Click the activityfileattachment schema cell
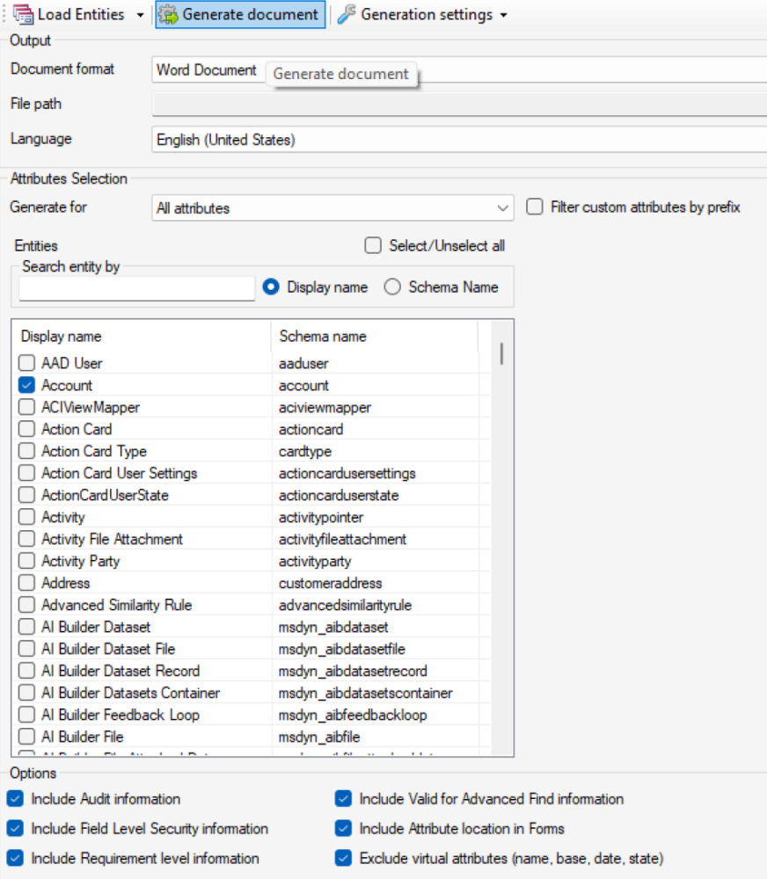 [342, 540]
